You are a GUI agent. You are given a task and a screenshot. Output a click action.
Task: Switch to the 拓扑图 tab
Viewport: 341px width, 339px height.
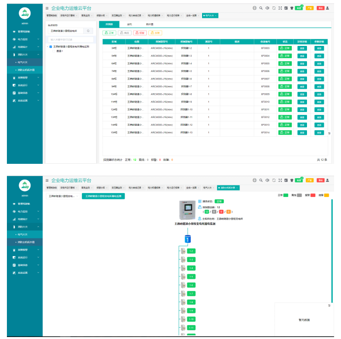pyautogui.click(x=150, y=24)
